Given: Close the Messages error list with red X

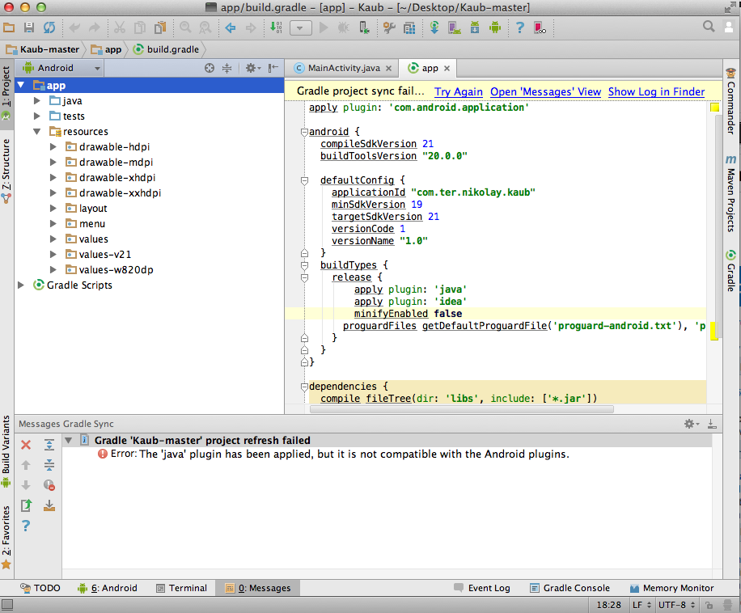Looking at the screenshot, I should point(26,445).
